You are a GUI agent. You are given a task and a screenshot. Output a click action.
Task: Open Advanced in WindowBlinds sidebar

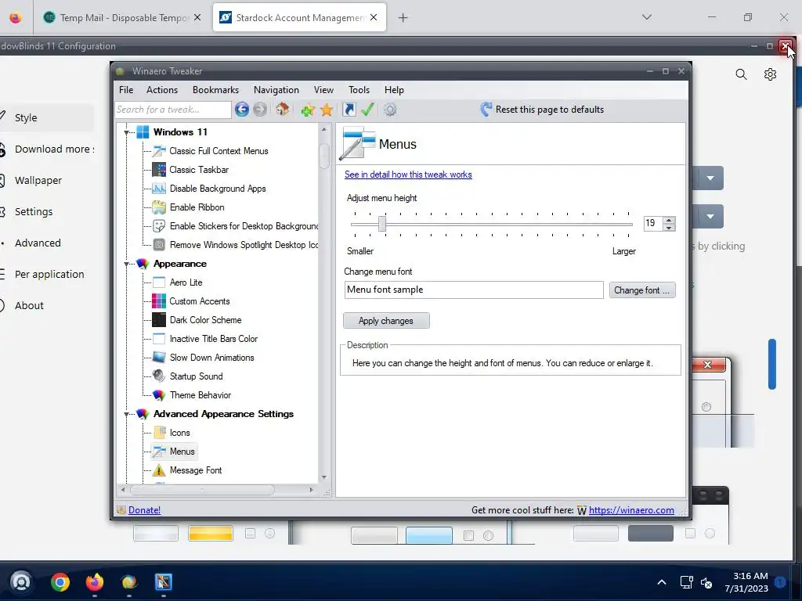coord(38,243)
